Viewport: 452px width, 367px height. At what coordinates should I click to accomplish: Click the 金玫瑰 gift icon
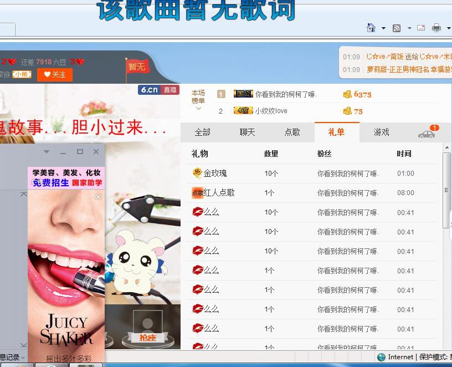(x=197, y=173)
